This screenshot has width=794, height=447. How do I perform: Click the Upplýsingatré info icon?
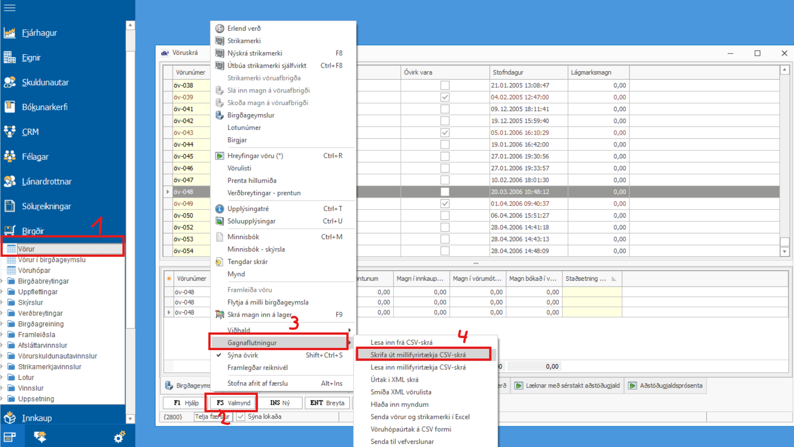pos(219,209)
